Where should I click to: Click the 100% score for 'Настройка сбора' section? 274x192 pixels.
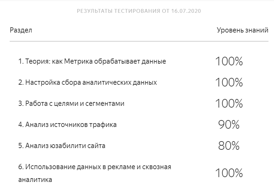pyautogui.click(x=229, y=82)
